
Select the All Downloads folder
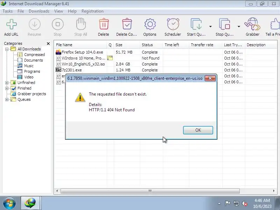[29, 49]
